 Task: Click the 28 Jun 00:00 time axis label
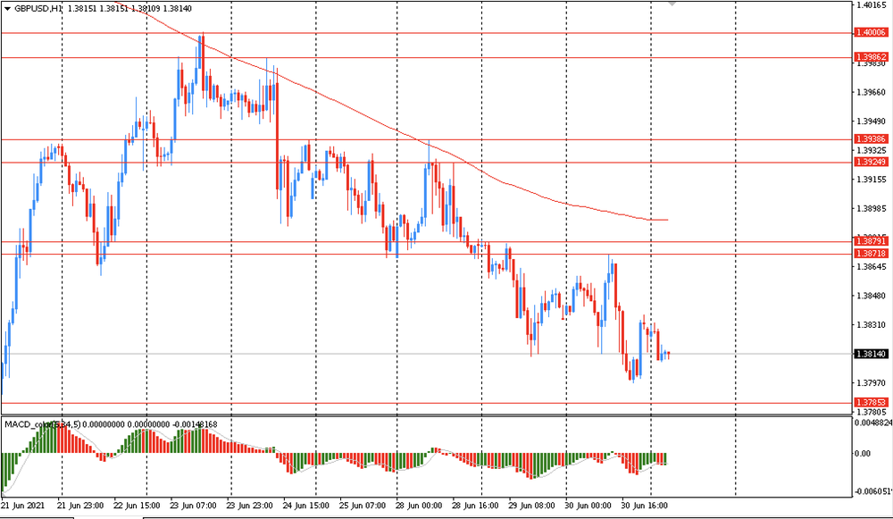point(419,506)
